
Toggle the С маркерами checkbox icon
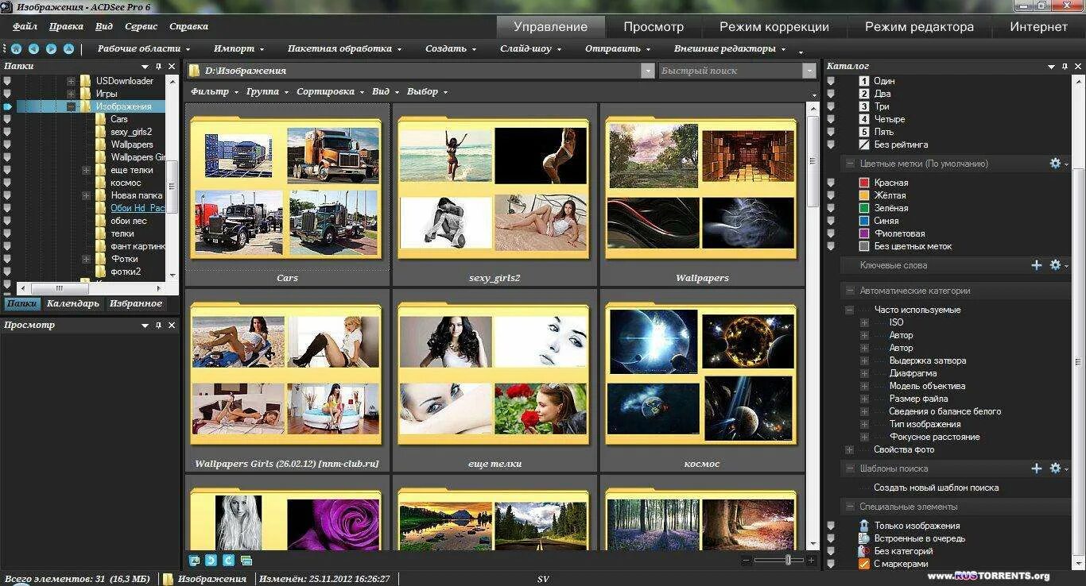(864, 564)
